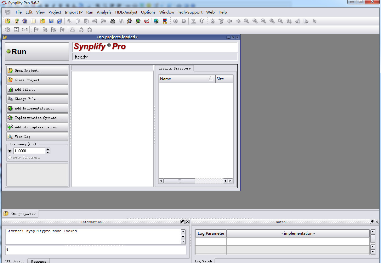Decrease frequency with down spinner arrow
The width and height of the screenshot is (381, 263).
tap(48, 152)
